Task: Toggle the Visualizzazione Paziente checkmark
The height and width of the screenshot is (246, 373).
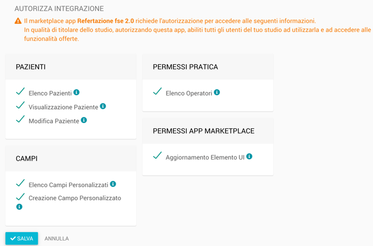Action: (21, 105)
